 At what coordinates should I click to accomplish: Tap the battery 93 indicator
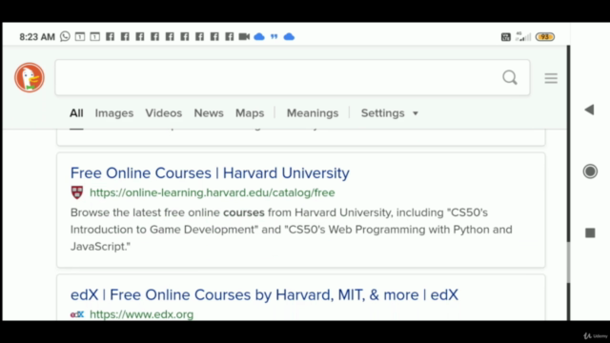click(545, 37)
